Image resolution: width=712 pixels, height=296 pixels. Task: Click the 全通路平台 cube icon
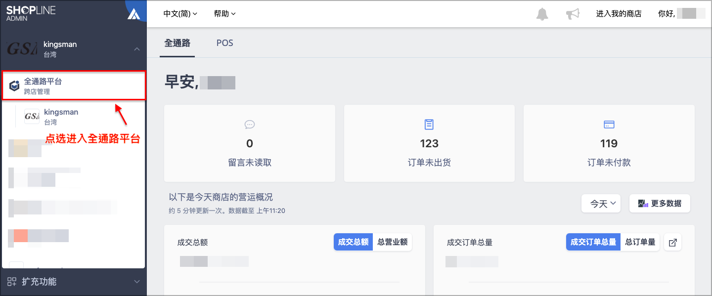(15, 86)
